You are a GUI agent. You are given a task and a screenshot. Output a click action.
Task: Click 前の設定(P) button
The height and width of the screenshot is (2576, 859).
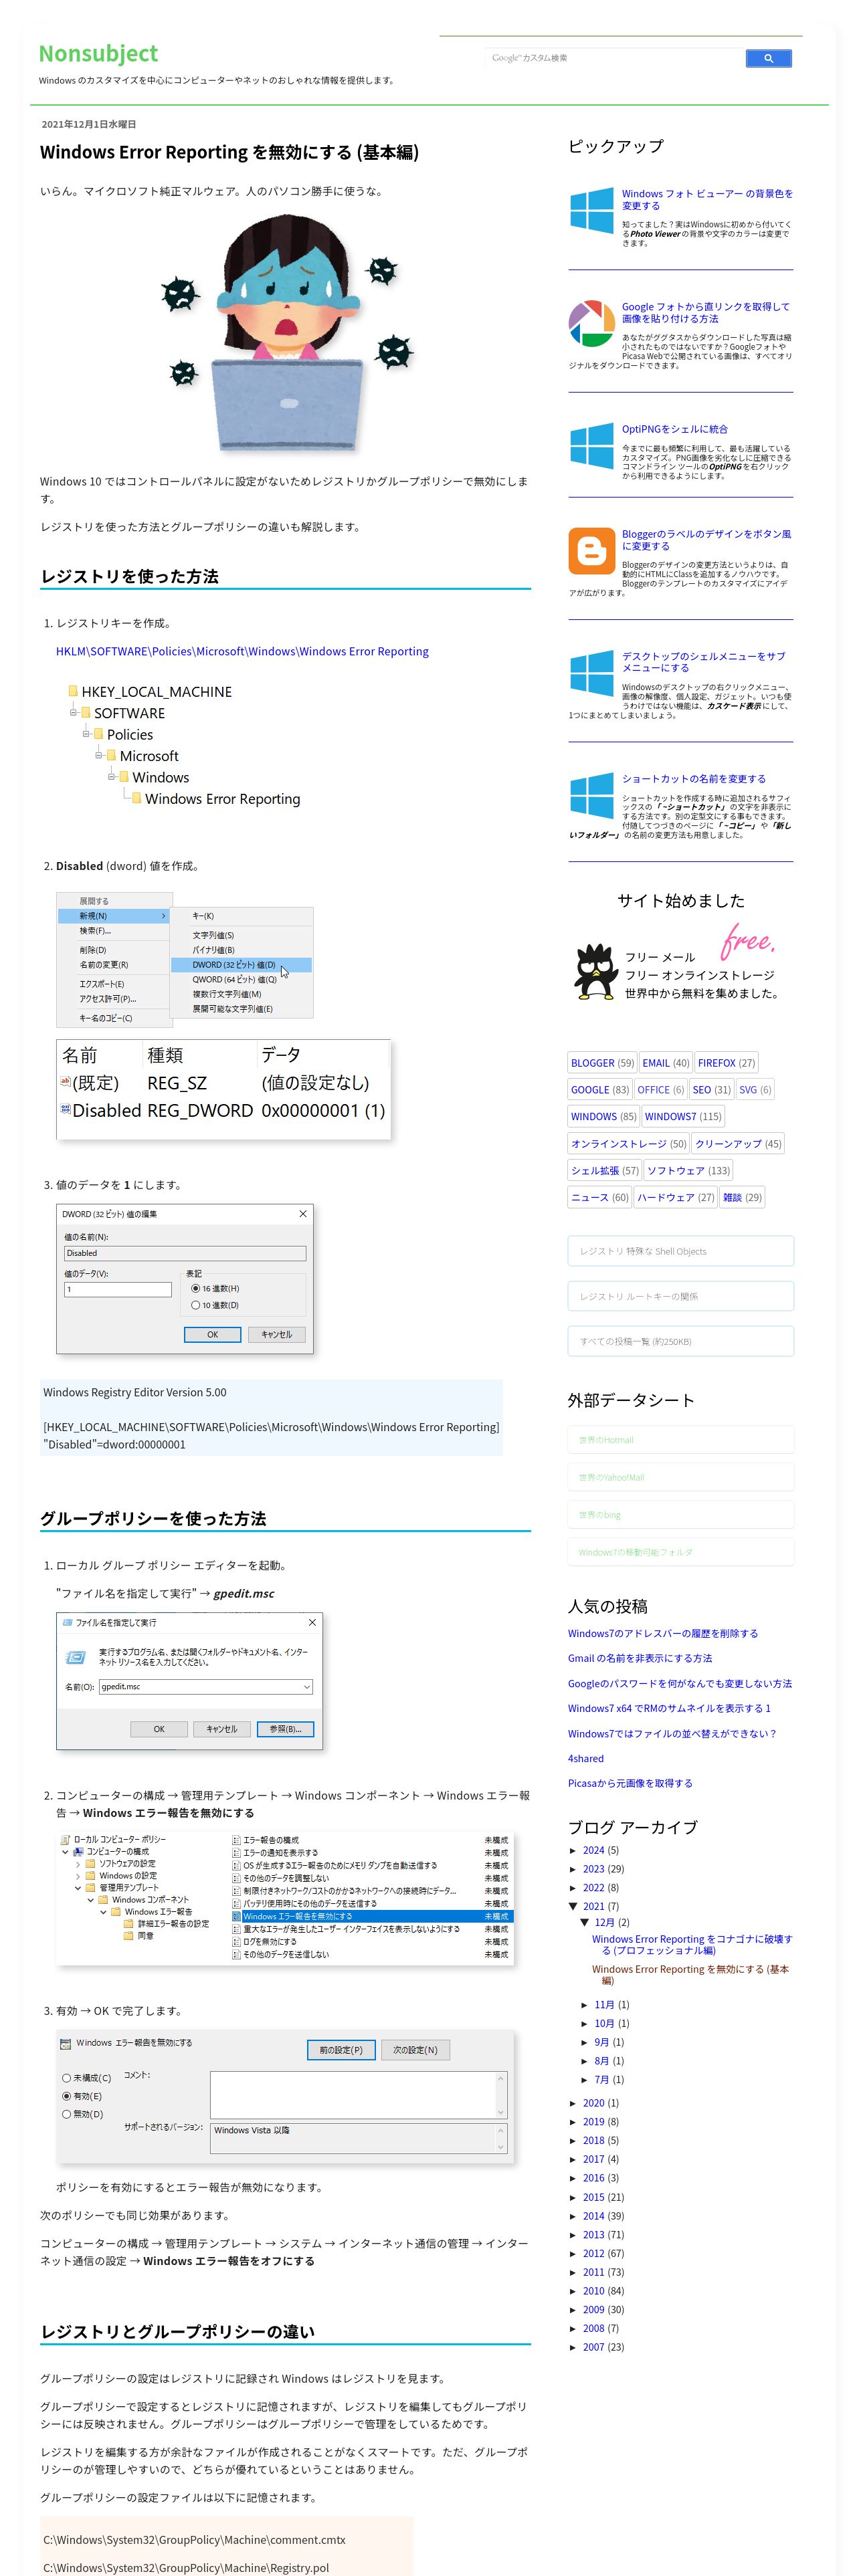(x=341, y=2049)
